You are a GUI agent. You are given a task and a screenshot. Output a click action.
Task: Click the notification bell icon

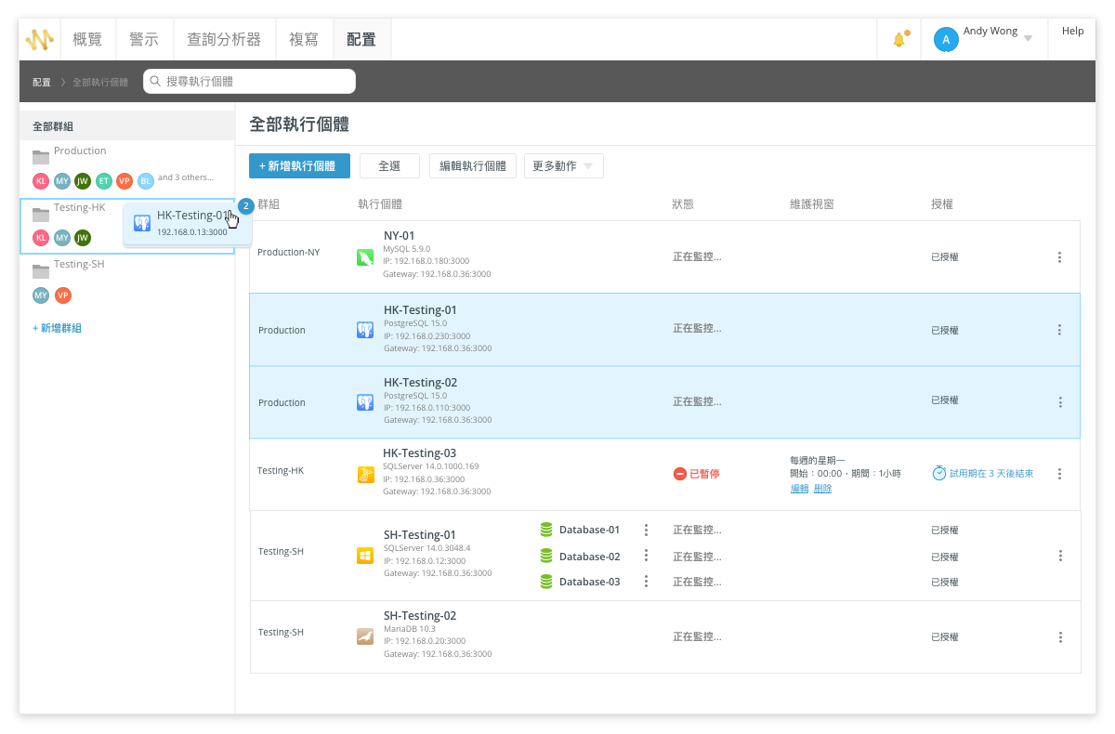tap(899, 40)
